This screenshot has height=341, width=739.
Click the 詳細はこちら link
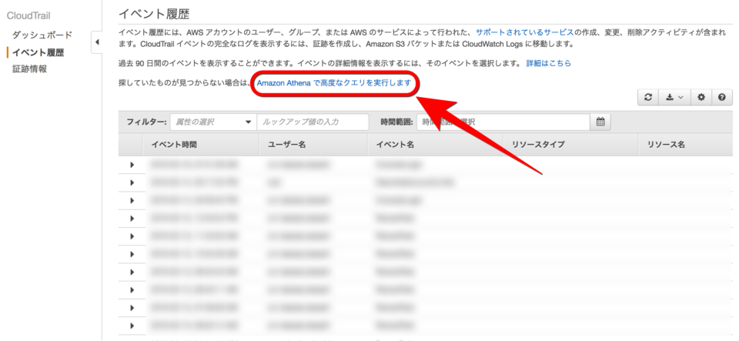(548, 63)
